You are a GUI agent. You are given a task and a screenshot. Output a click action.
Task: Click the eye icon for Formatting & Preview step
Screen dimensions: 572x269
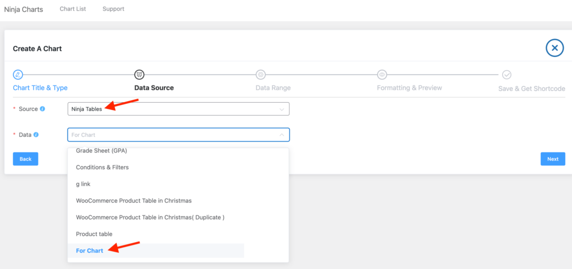pyautogui.click(x=382, y=75)
